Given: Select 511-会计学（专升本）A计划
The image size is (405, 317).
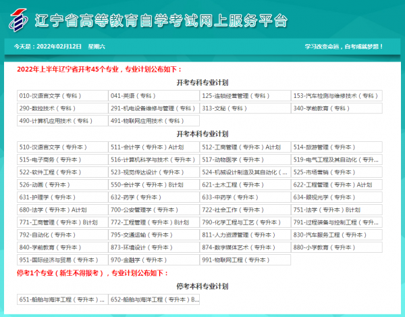Looking at the screenshot, I should 154,147.
